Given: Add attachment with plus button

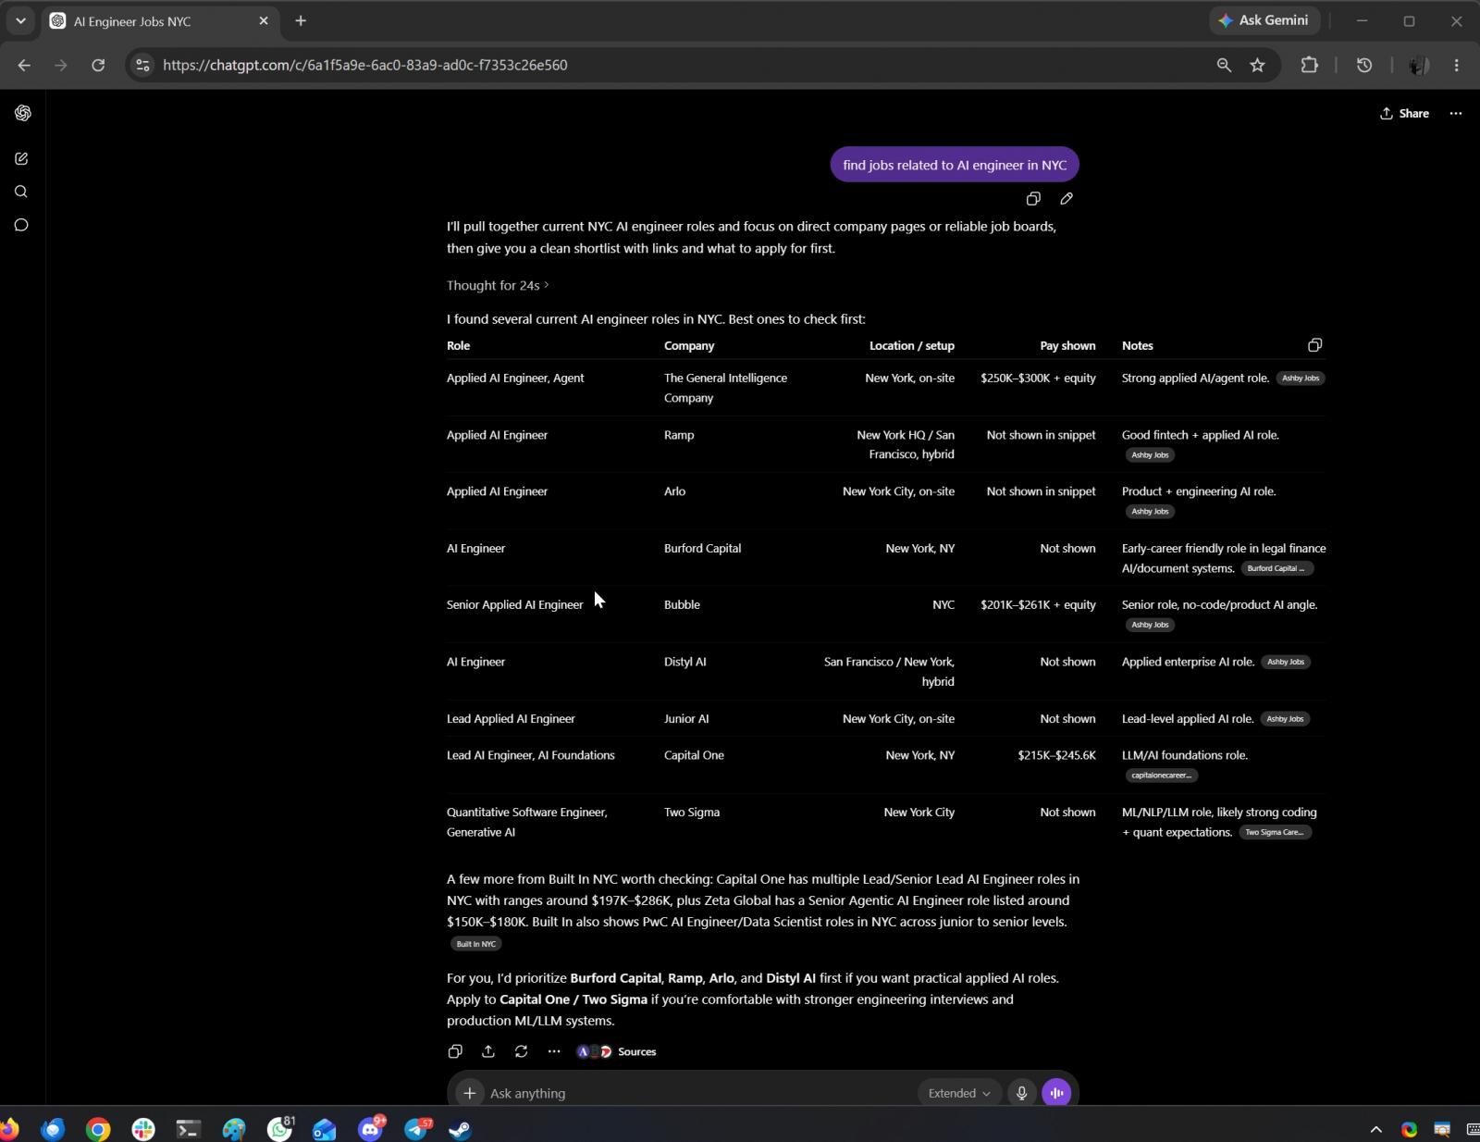Looking at the screenshot, I should [x=470, y=1093].
